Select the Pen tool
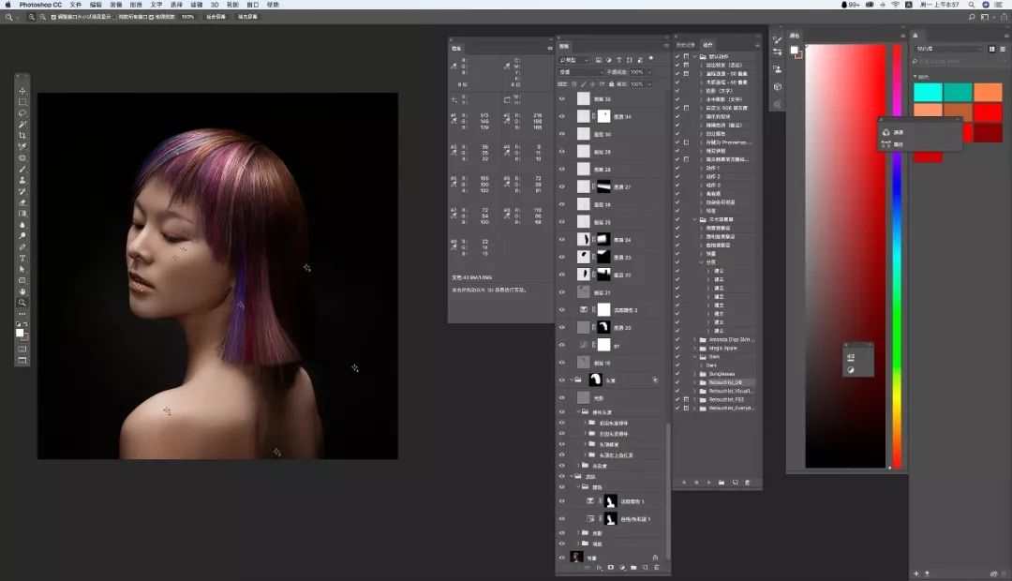1012x581 pixels. tap(22, 247)
